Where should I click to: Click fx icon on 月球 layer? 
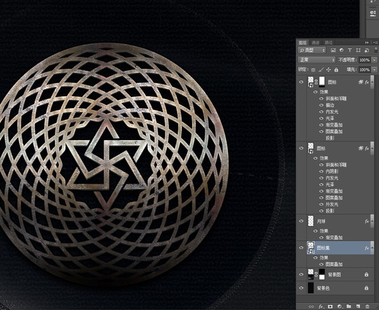(366, 222)
